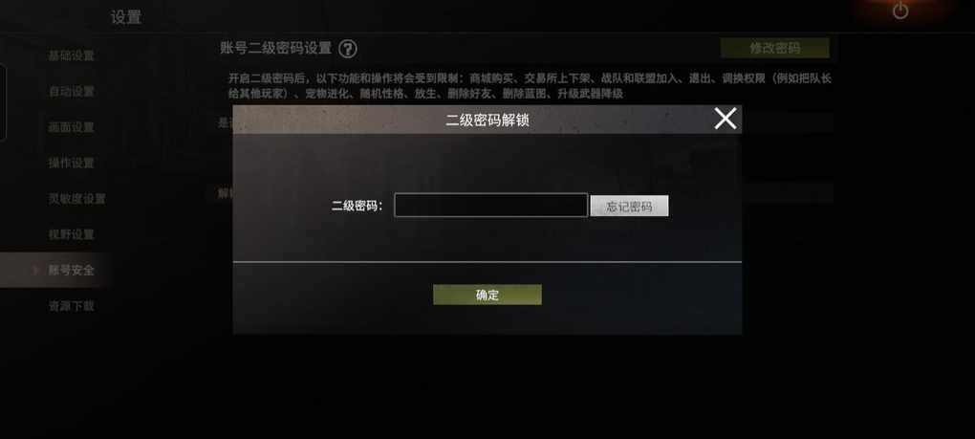Open the 灵敏度设置 tab
Screen dimensions: 975x439
point(77,199)
